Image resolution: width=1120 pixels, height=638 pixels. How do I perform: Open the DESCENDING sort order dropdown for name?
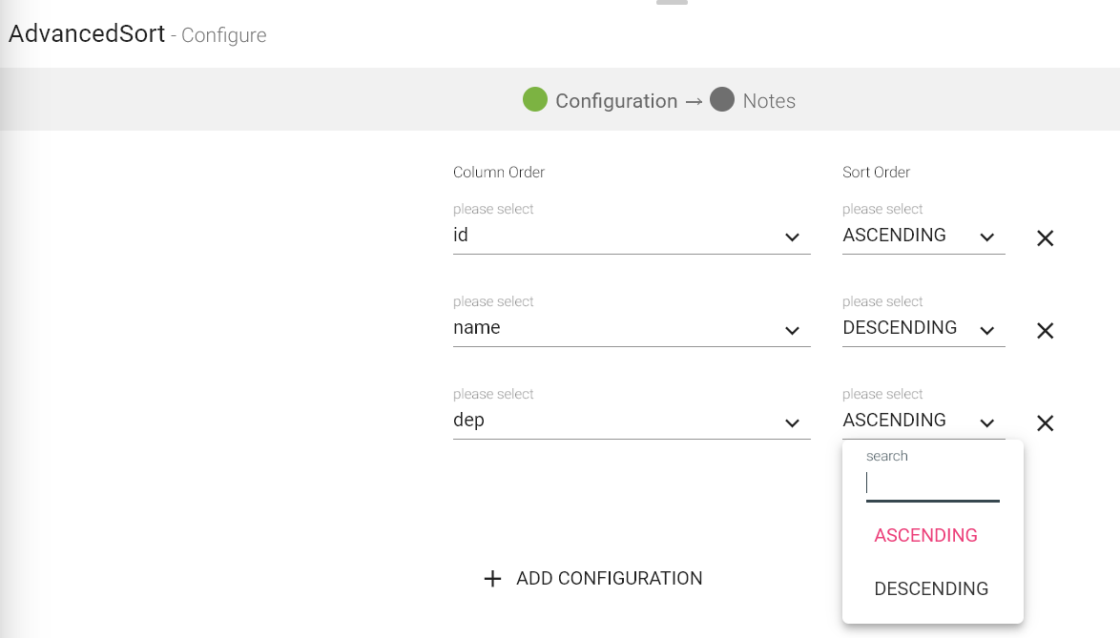coord(986,330)
